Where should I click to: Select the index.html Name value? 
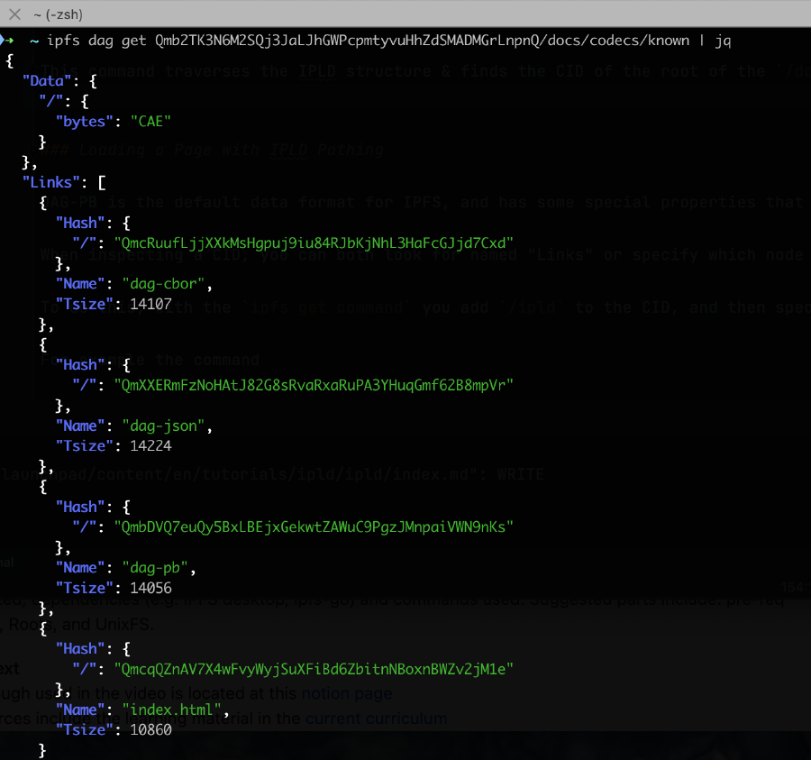(x=171, y=710)
